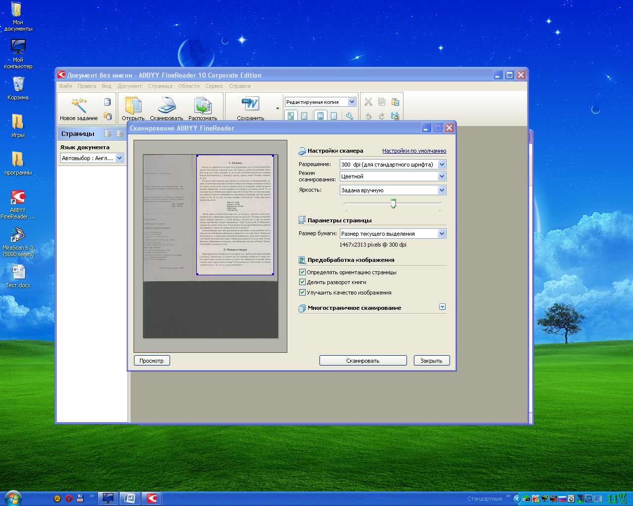Image resolution: width=633 pixels, height=506 pixels.
Task: Click the small open document icon below new document
Action: click(107, 116)
